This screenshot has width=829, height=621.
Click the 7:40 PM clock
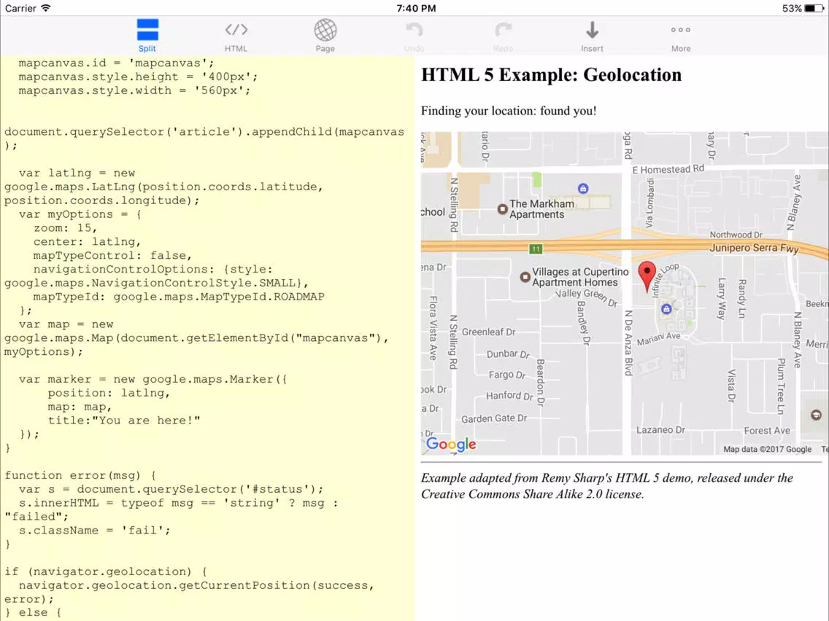tap(416, 8)
